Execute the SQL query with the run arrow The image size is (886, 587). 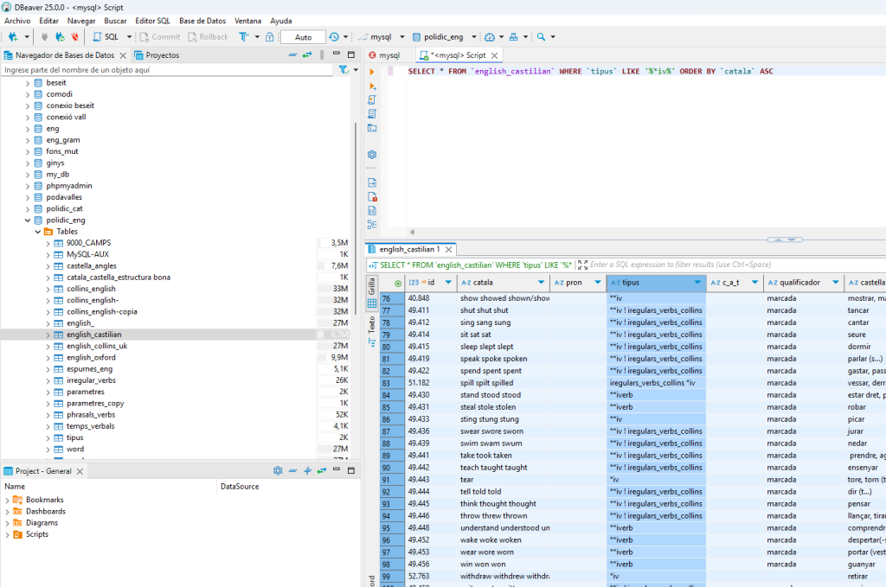tap(373, 72)
